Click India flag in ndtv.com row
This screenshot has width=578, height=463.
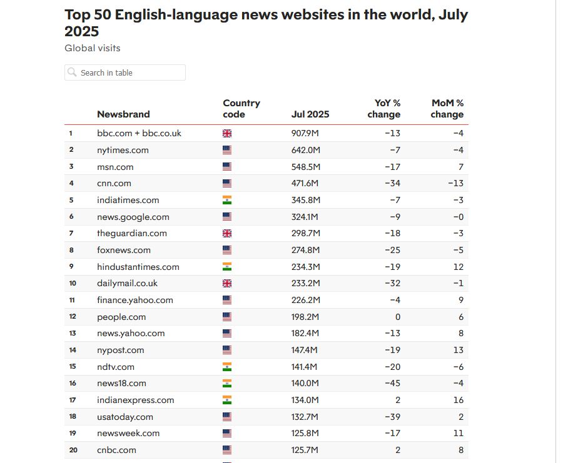point(227,367)
